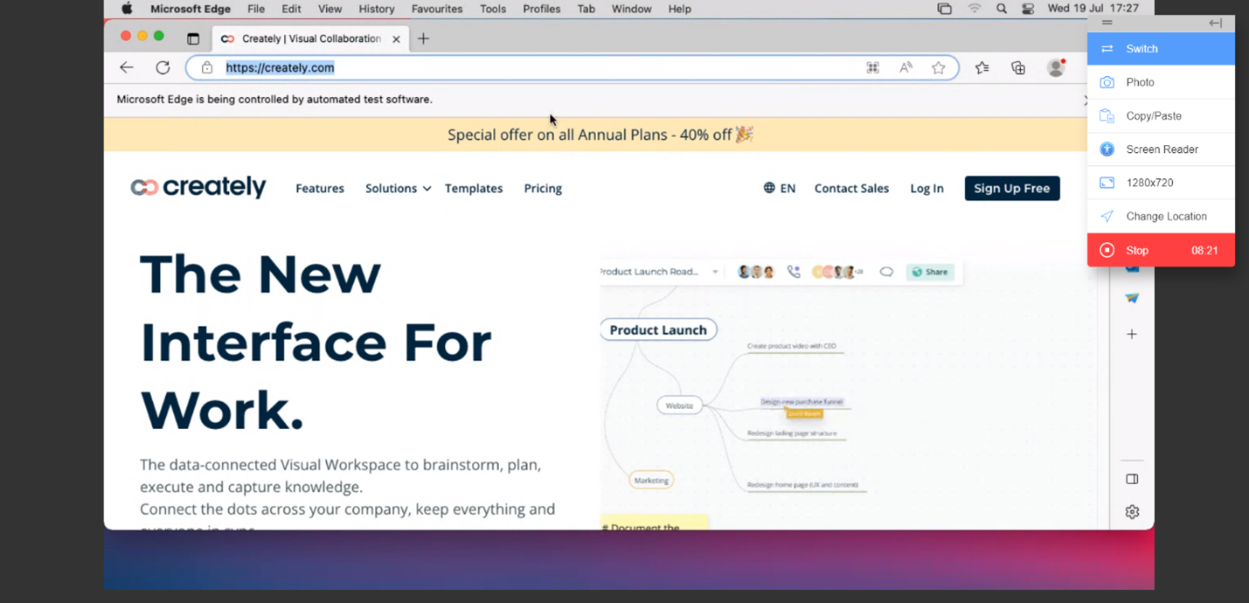Open the Tab menu
The height and width of the screenshot is (603, 1249).
pyautogui.click(x=586, y=9)
